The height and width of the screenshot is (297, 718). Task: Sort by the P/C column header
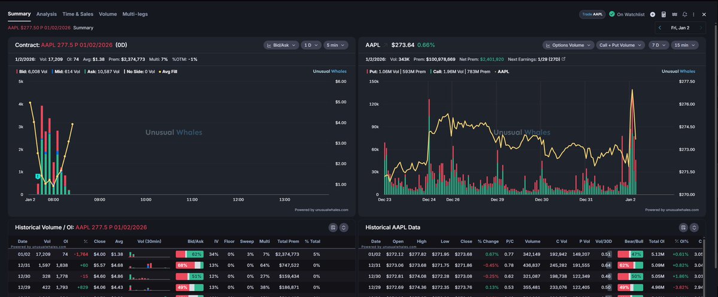point(510,241)
